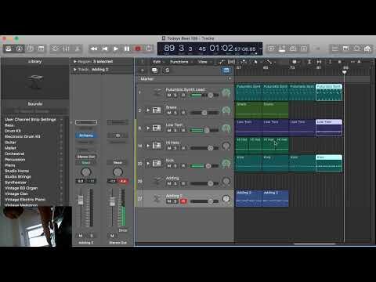Toggle the Library button in control bar
376x282 pixels.
9,49
